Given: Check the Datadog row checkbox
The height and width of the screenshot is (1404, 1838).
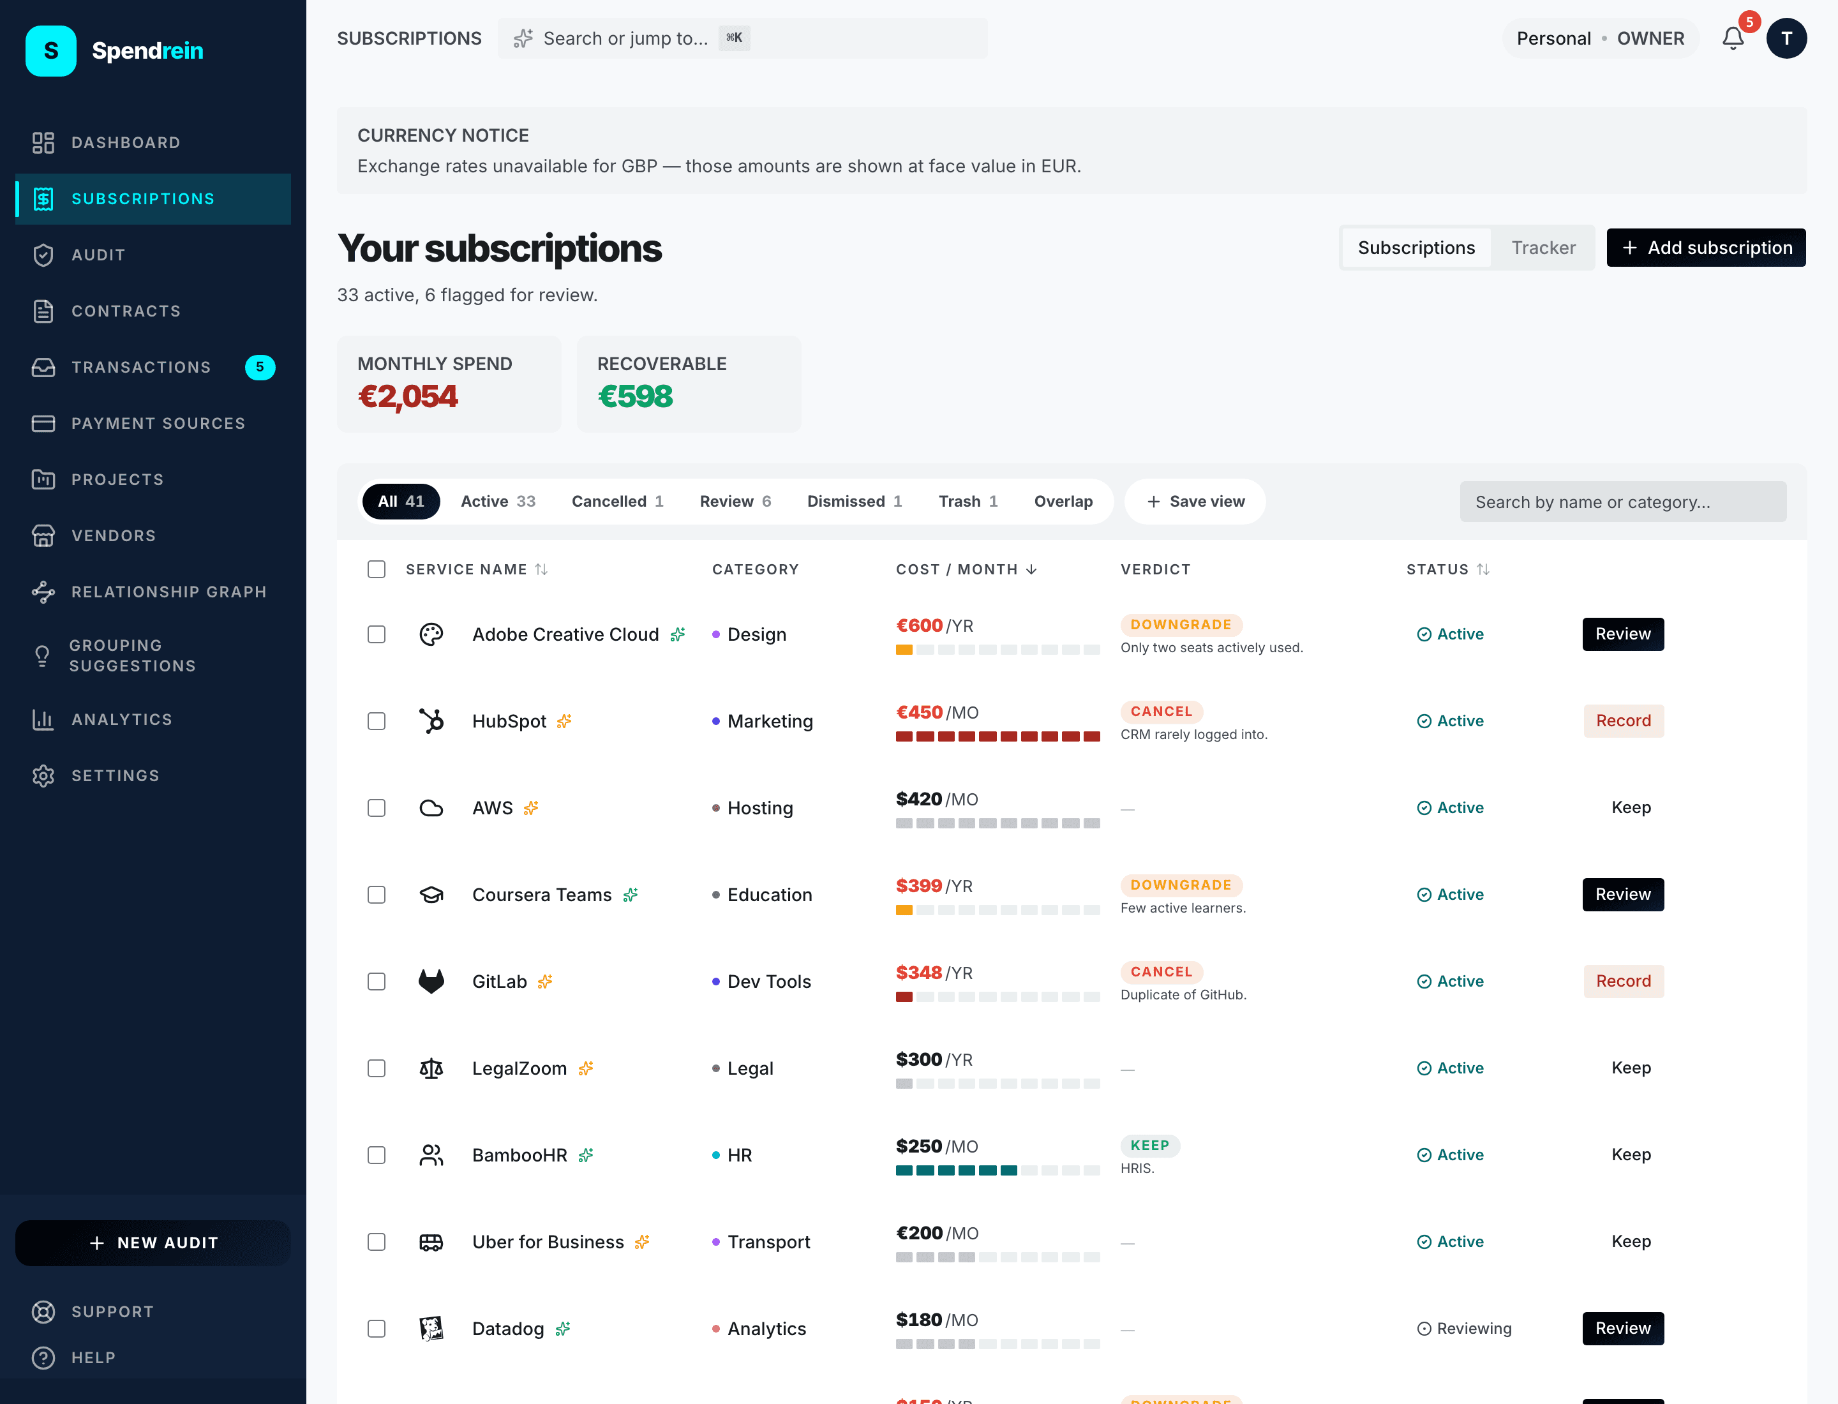Looking at the screenshot, I should pos(377,1329).
